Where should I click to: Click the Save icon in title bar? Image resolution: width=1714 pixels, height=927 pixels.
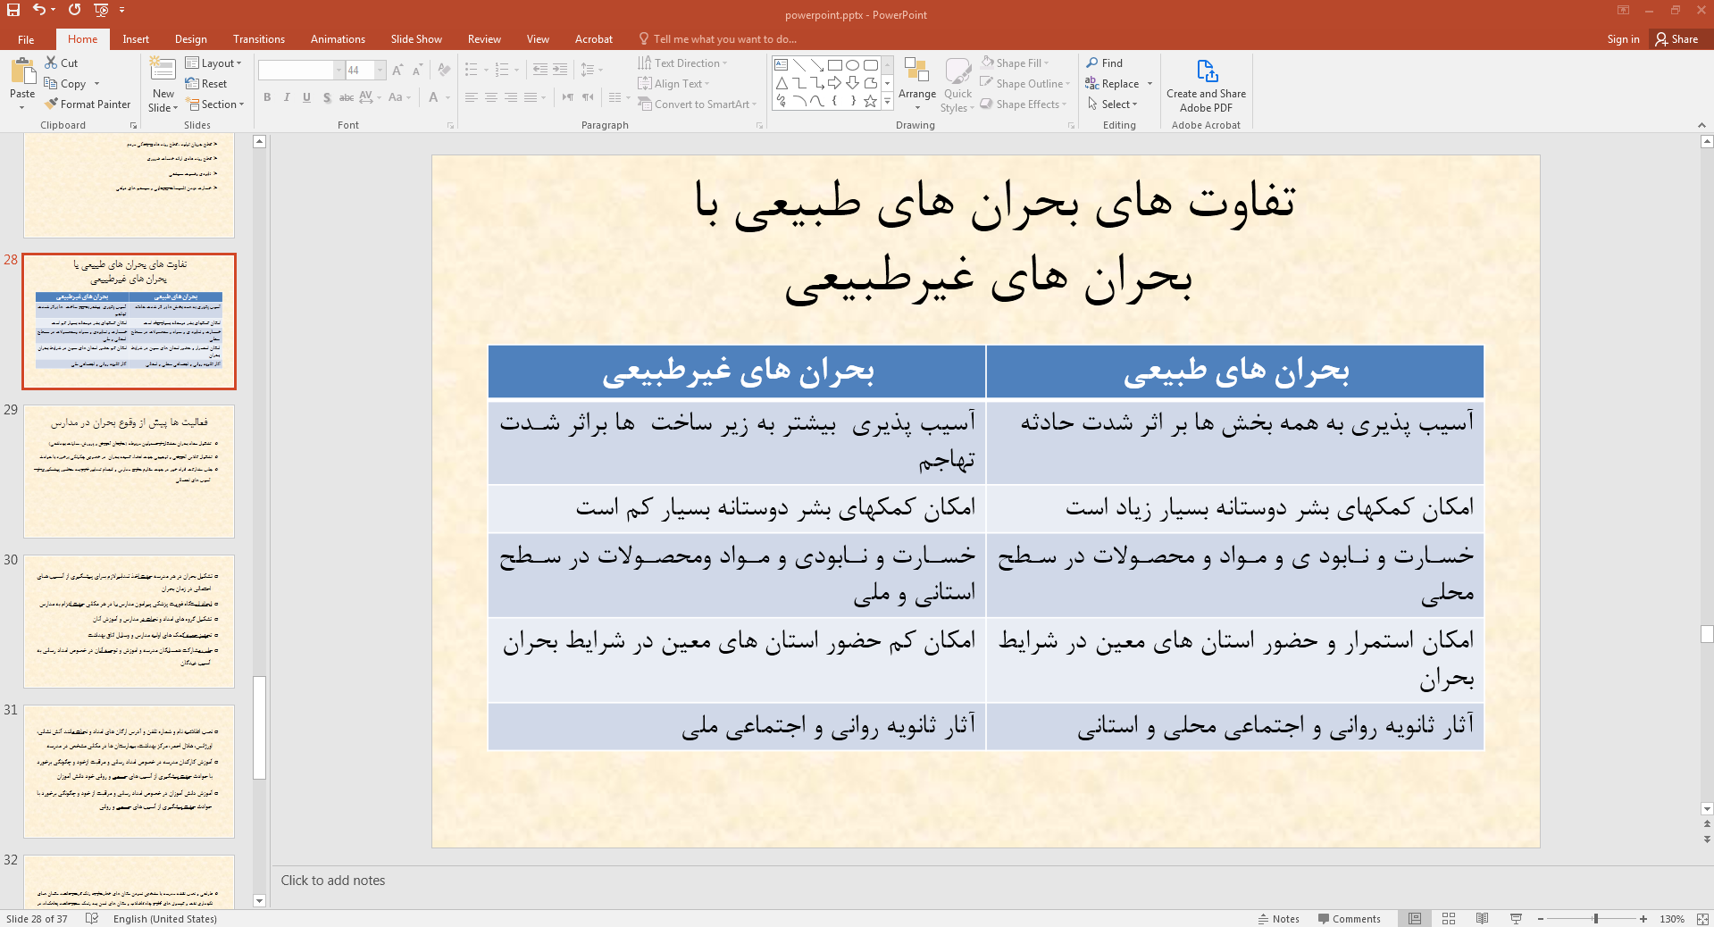click(13, 10)
